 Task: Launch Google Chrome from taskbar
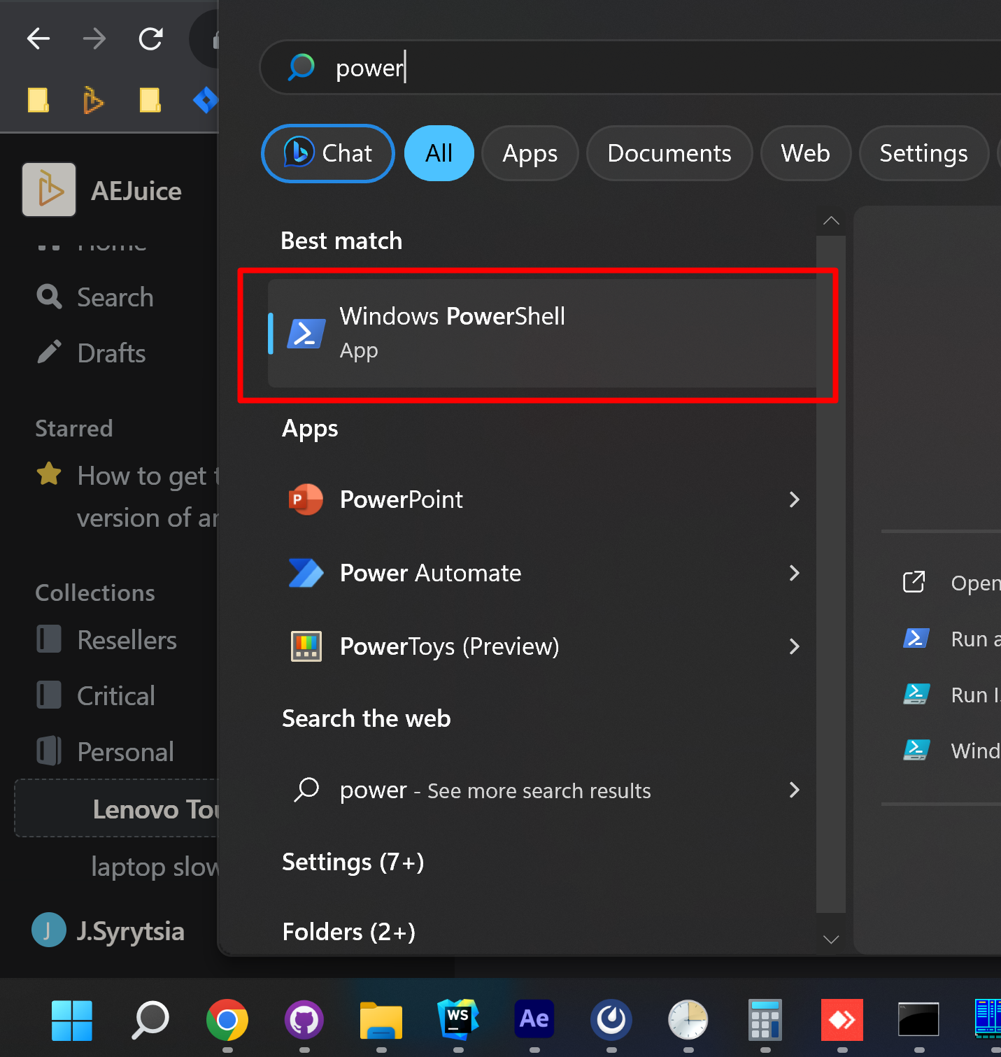pyautogui.click(x=227, y=1020)
